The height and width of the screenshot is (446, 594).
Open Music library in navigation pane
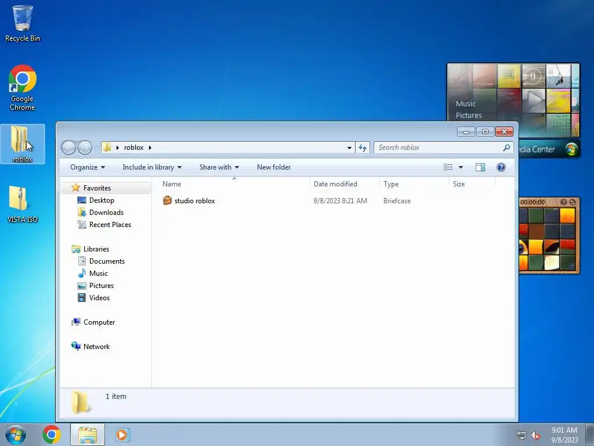(99, 273)
